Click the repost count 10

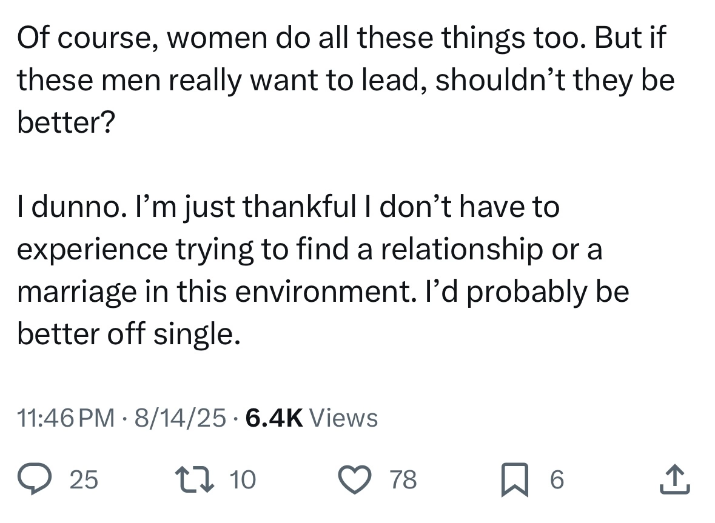coord(243,480)
